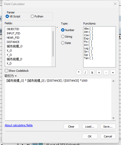This screenshot has width=121, height=145.
Task: Pick the Sqr ( ) function
Action: (88, 55)
